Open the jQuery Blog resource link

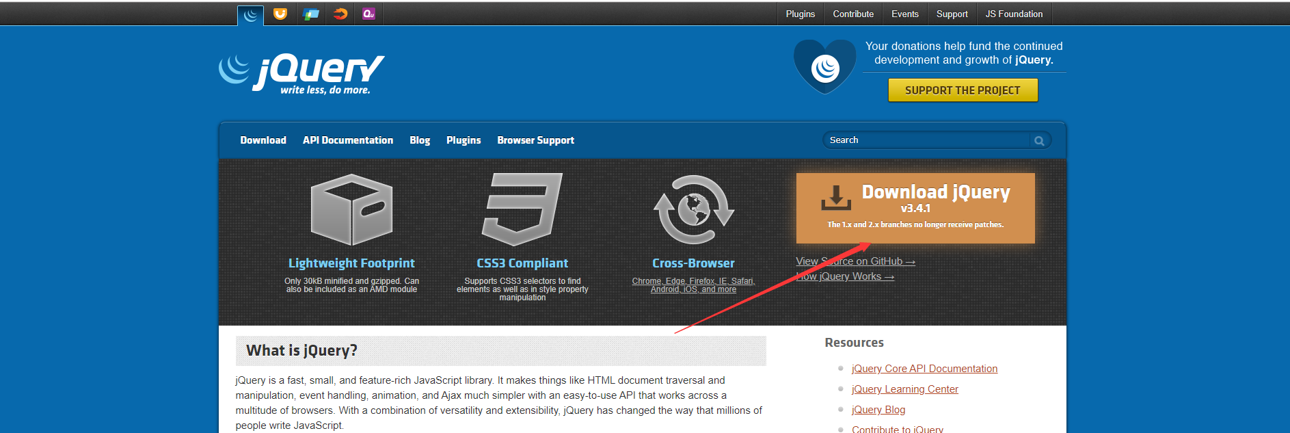878,410
